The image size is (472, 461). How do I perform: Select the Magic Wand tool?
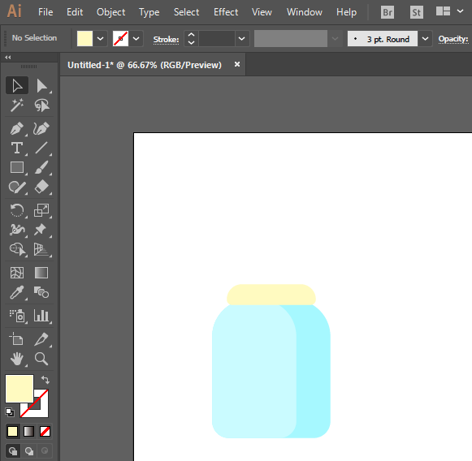[x=17, y=106]
